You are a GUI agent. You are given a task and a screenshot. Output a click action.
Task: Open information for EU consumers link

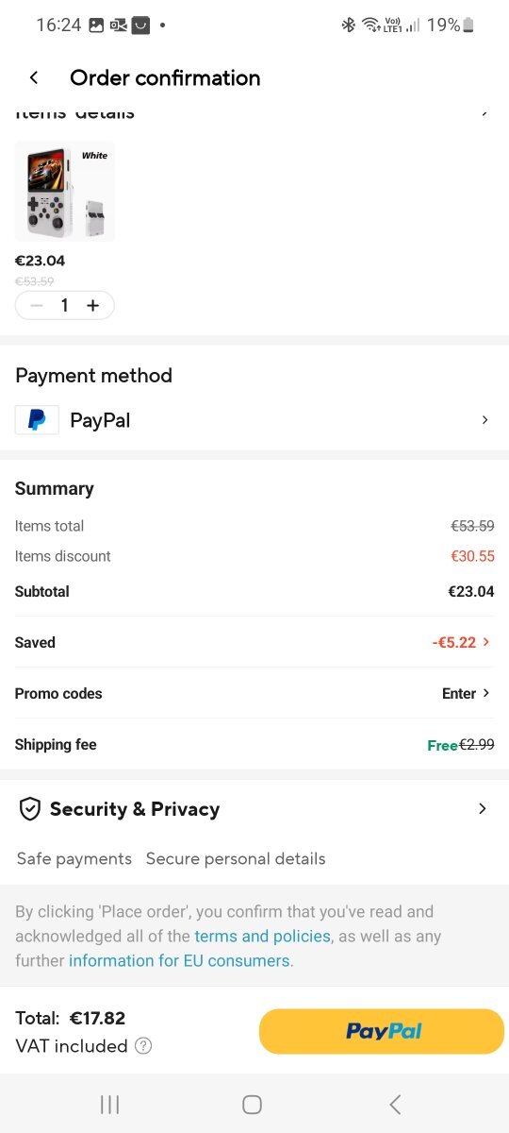coord(179,961)
